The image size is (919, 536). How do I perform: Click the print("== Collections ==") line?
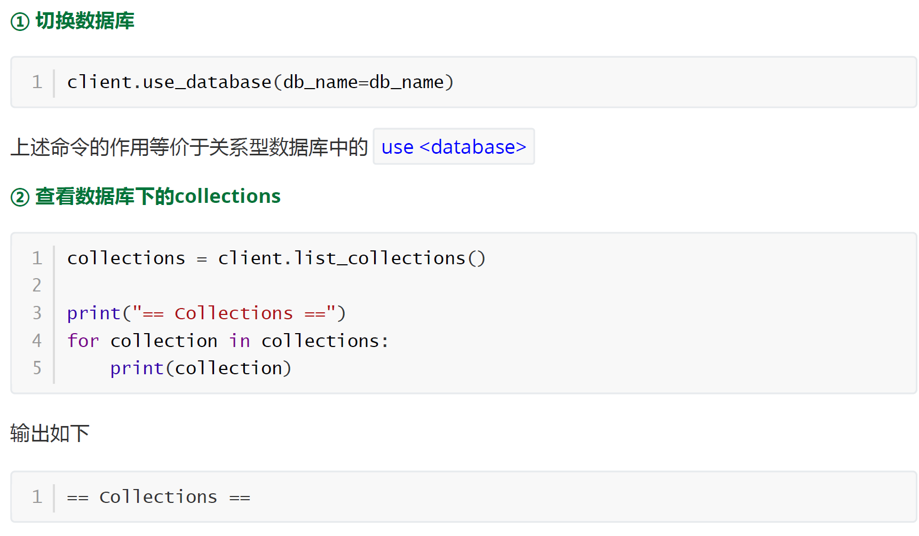(207, 313)
